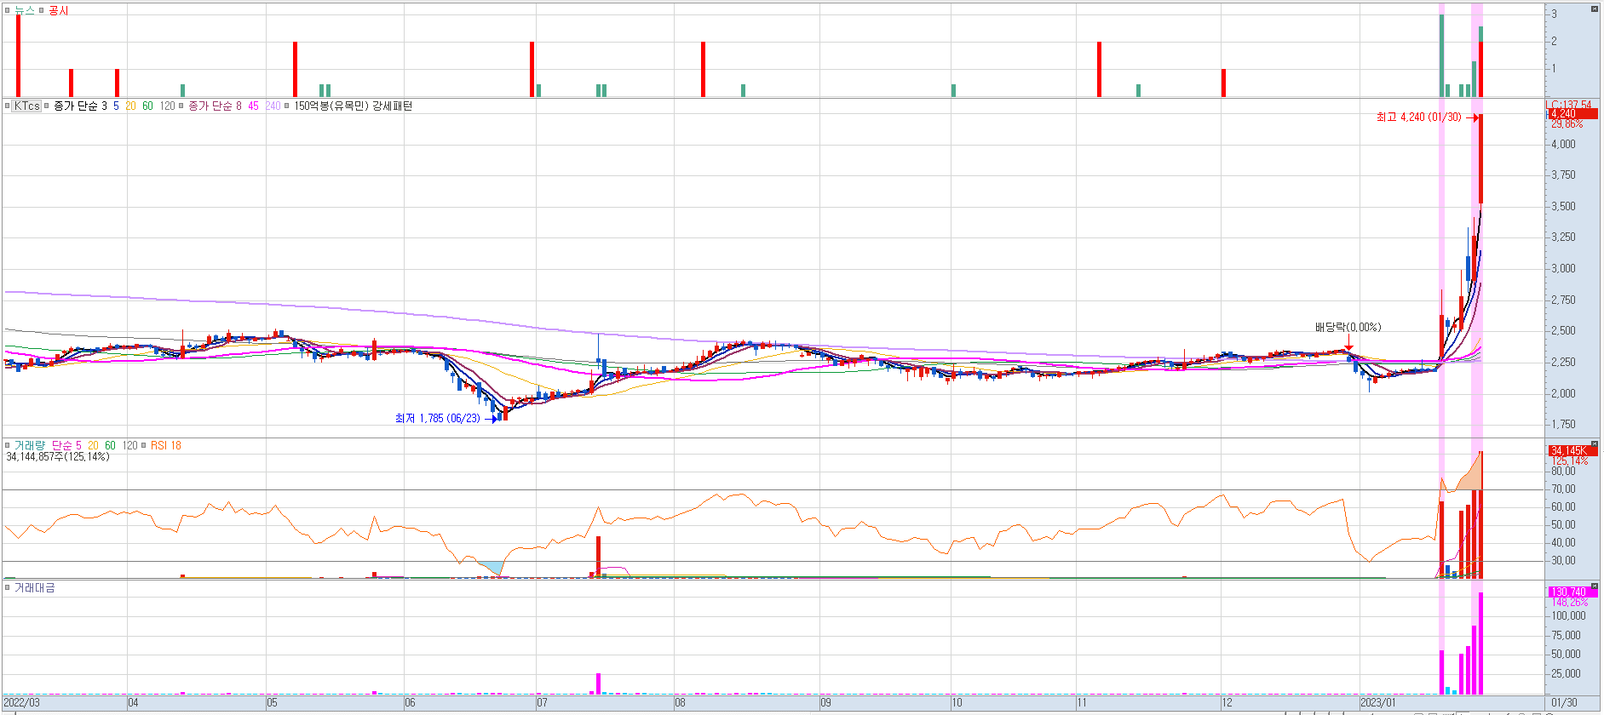The image size is (1604, 715).
Task: Click the red 4,240 current price tag
Action: click(x=1572, y=114)
